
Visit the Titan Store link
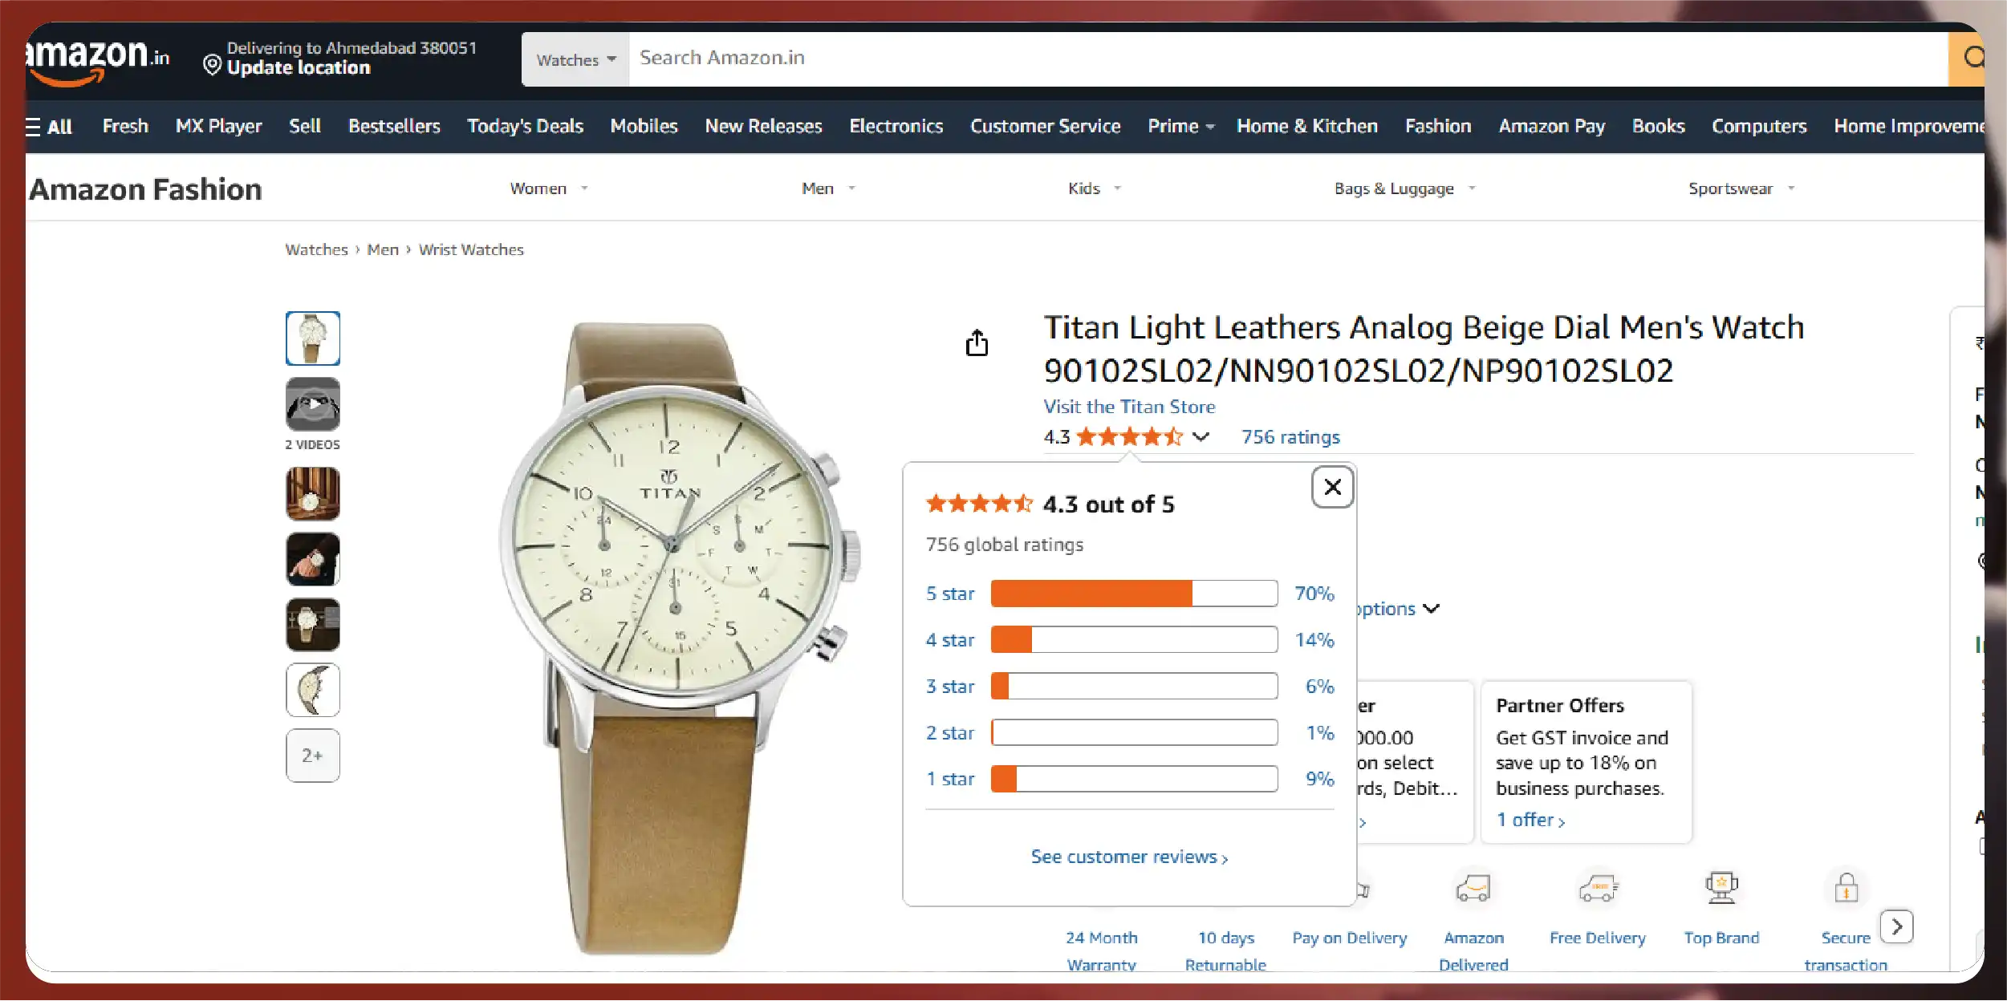[x=1129, y=407]
